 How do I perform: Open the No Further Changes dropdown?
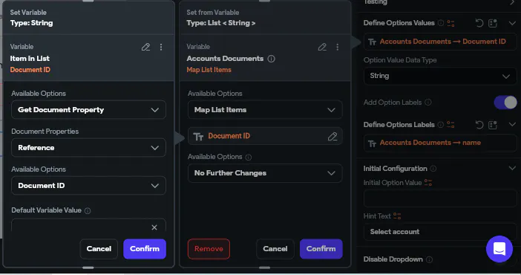tap(265, 173)
